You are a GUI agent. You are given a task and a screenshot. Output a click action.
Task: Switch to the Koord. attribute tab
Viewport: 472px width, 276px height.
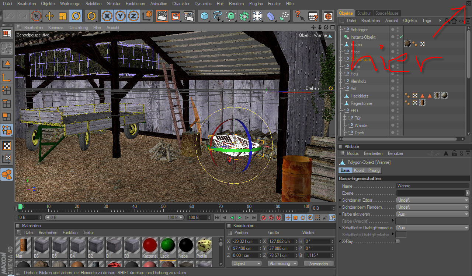360,170
